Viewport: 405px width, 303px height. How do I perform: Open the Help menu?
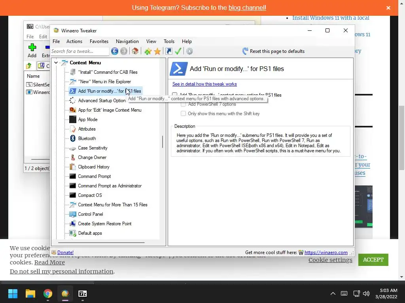pos(187,41)
